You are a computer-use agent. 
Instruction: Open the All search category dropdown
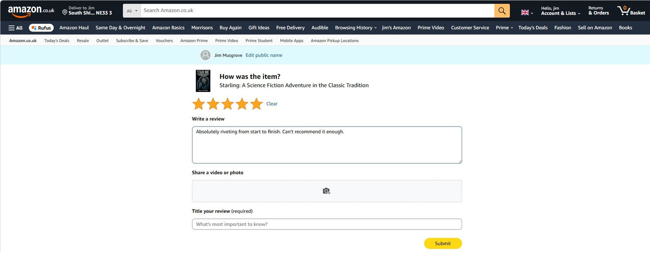click(x=132, y=11)
